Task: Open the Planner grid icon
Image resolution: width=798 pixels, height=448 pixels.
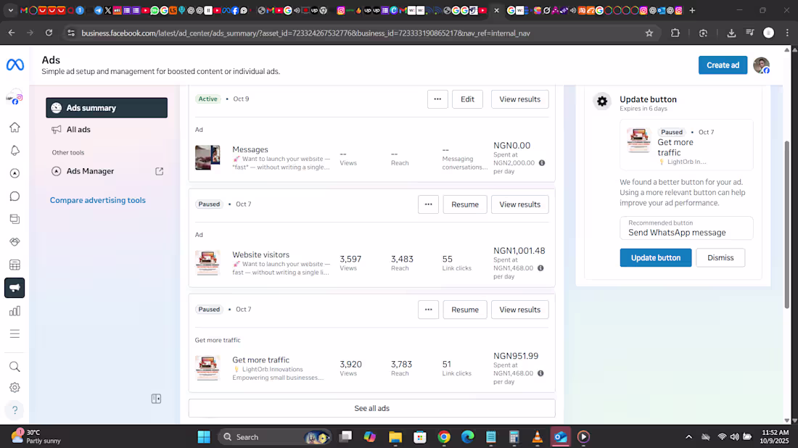Action: [x=15, y=265]
